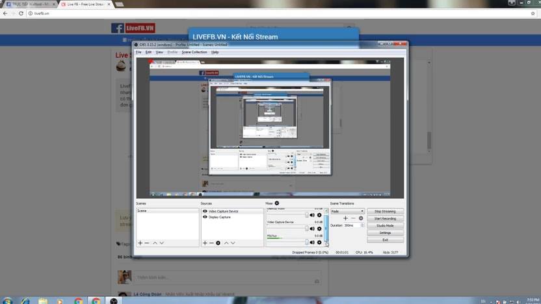Click the LiveFB.VN logo on the webpage
This screenshot has height=304, width=541.
point(133,28)
